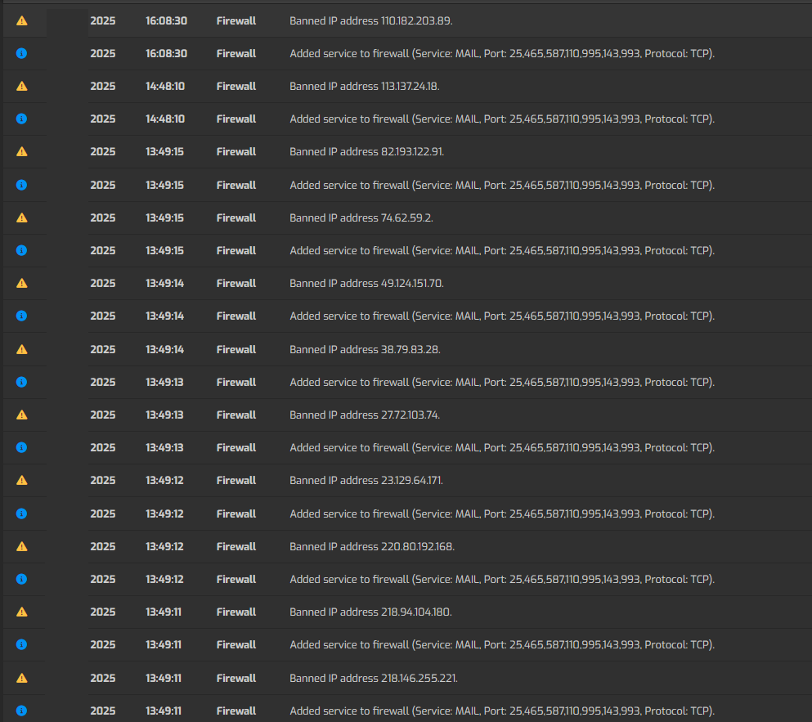Click warning icon for banned IP 23.129.64.171
This screenshot has height=722, width=812.
pyautogui.click(x=22, y=480)
